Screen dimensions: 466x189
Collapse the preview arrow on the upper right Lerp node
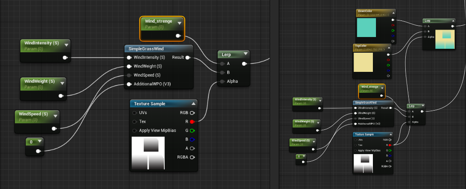pyautogui.click(x=453, y=21)
